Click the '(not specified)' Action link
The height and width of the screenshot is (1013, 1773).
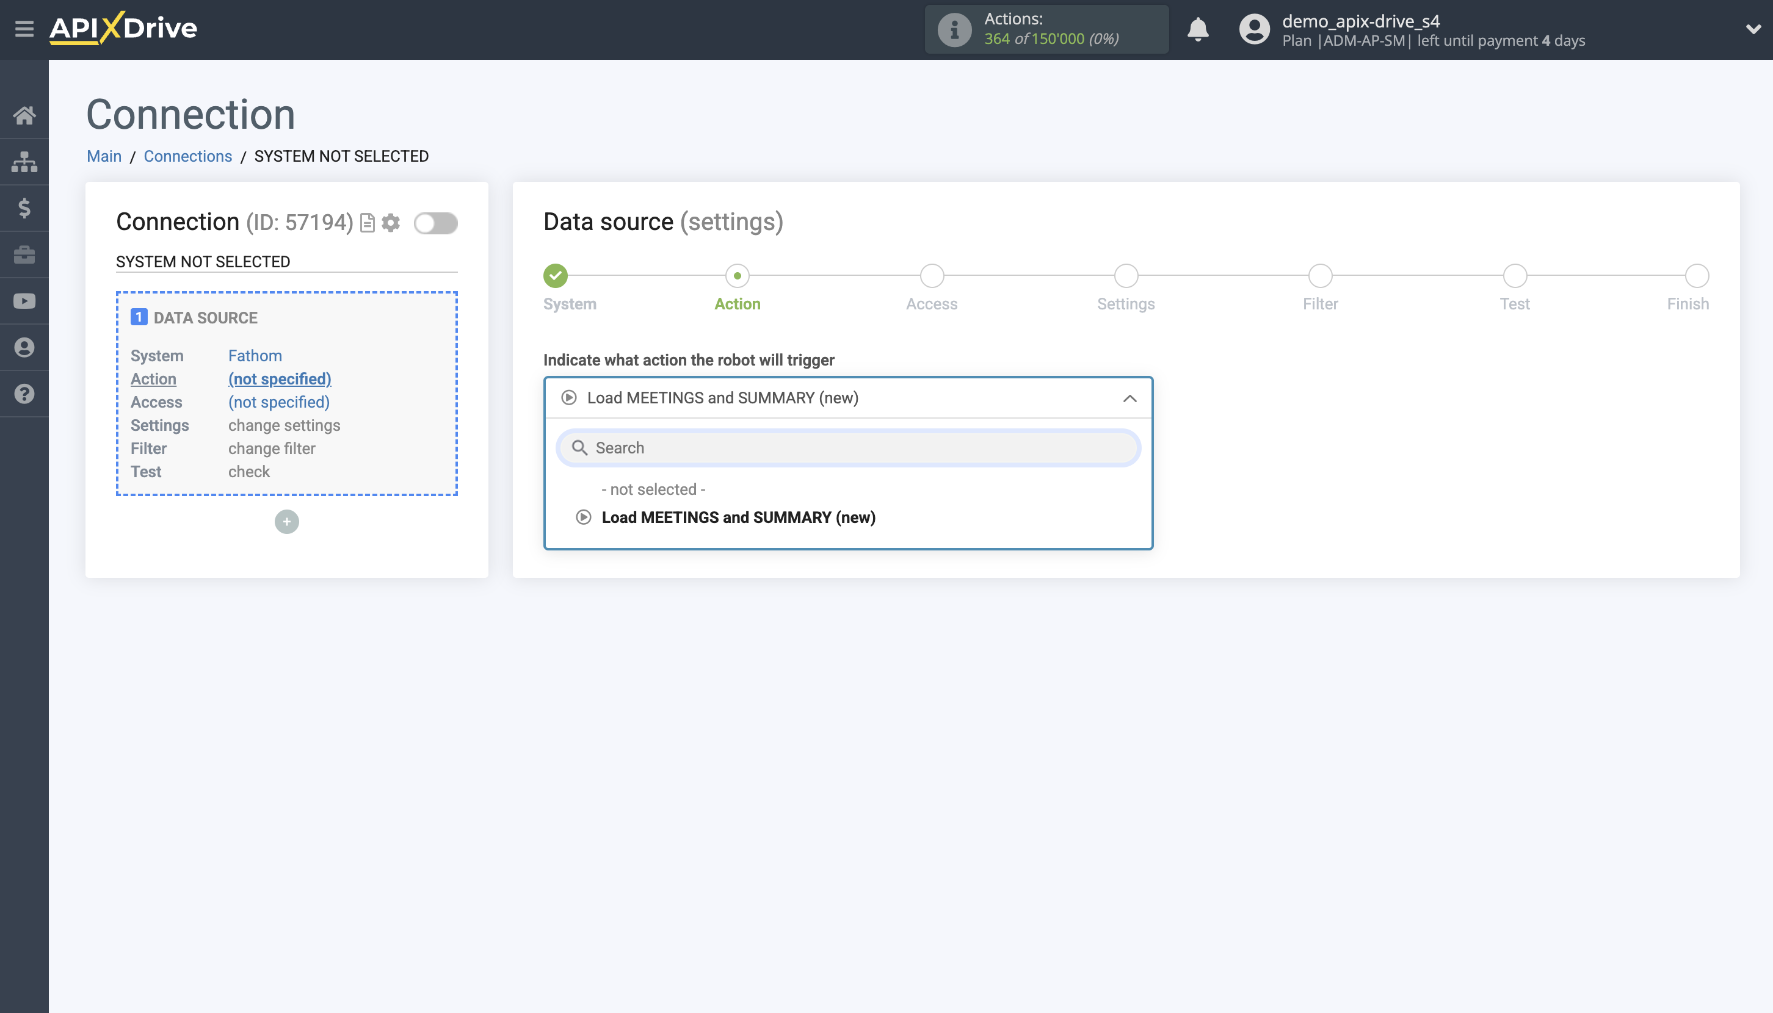(x=279, y=379)
